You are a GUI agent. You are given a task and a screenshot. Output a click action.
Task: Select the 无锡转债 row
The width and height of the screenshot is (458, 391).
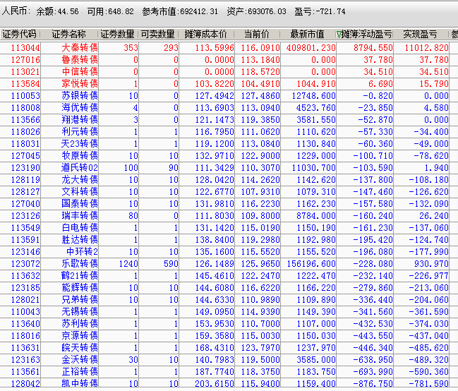click(x=229, y=311)
